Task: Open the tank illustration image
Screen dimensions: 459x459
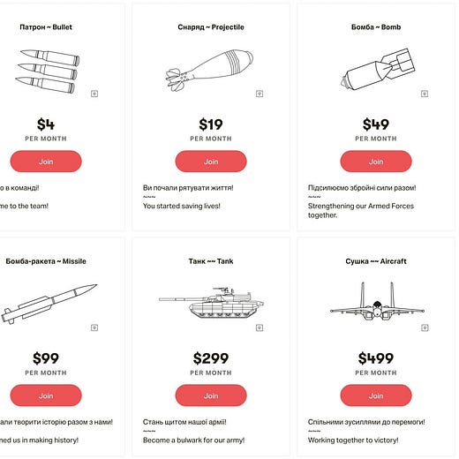Action: [211, 303]
